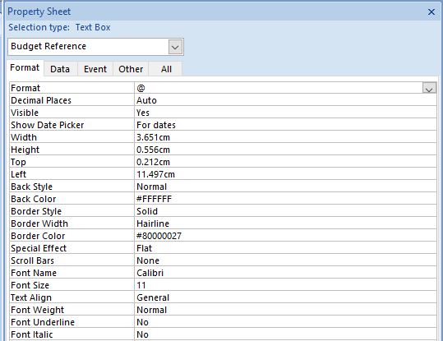This screenshot has width=443, height=341.
Task: Click the Selection type: Text Box label
Action: (x=59, y=27)
